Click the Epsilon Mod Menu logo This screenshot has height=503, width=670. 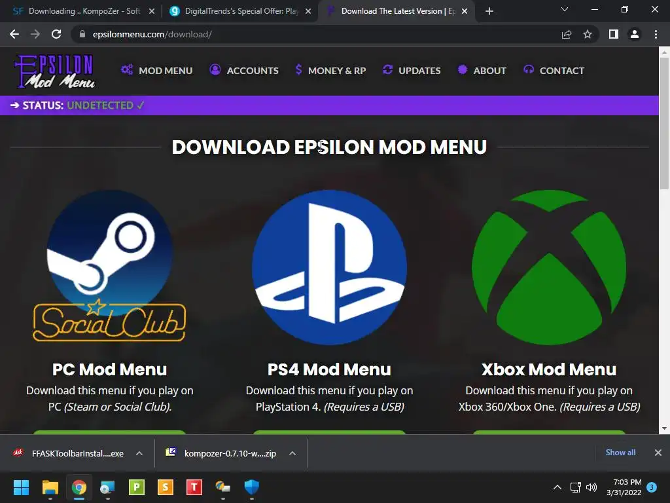coord(55,71)
